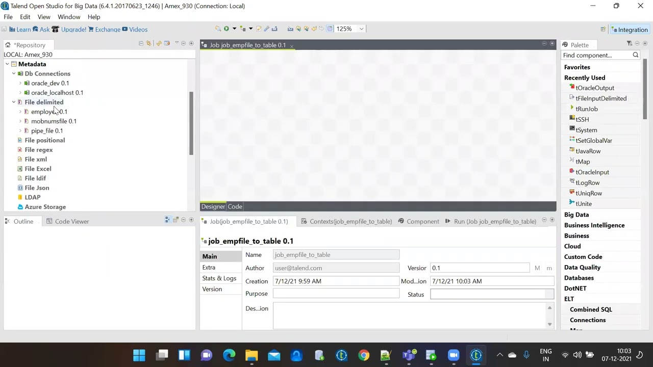This screenshot has height=367, width=653.
Task: Click the Windows Start button
Action: pyautogui.click(x=139, y=355)
